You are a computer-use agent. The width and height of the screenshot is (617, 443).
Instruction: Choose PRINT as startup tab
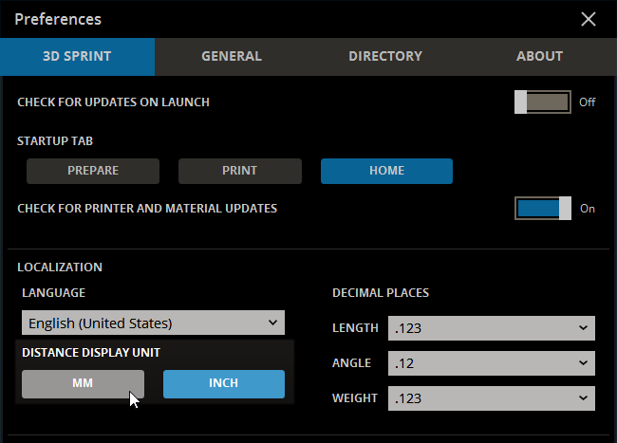(x=239, y=171)
